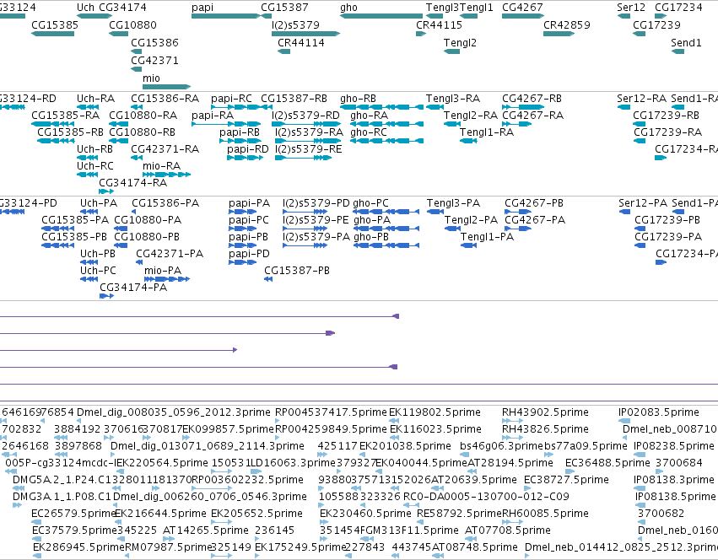Select the papi-RA transcript label

coord(213,116)
